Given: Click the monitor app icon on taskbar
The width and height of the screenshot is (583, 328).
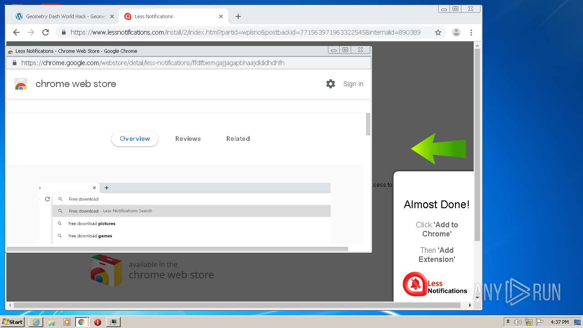Looking at the screenshot, I should click(113, 322).
